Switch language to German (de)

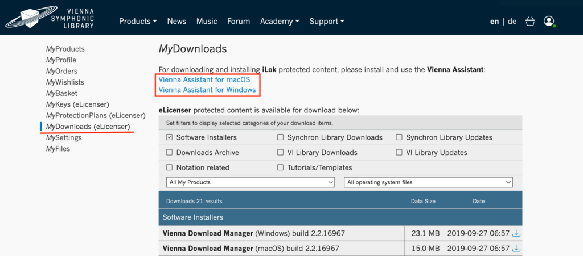(512, 22)
